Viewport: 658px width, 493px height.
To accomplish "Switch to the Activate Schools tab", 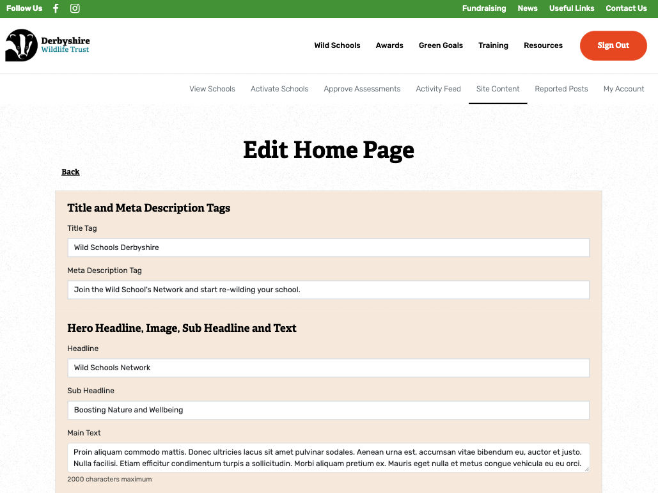I will [x=279, y=89].
